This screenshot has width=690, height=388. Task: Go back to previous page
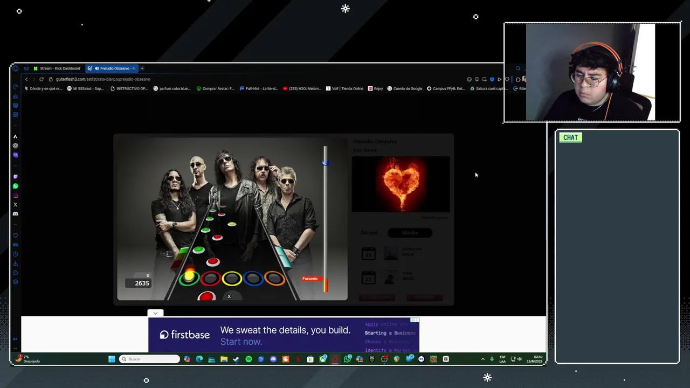[x=26, y=79]
